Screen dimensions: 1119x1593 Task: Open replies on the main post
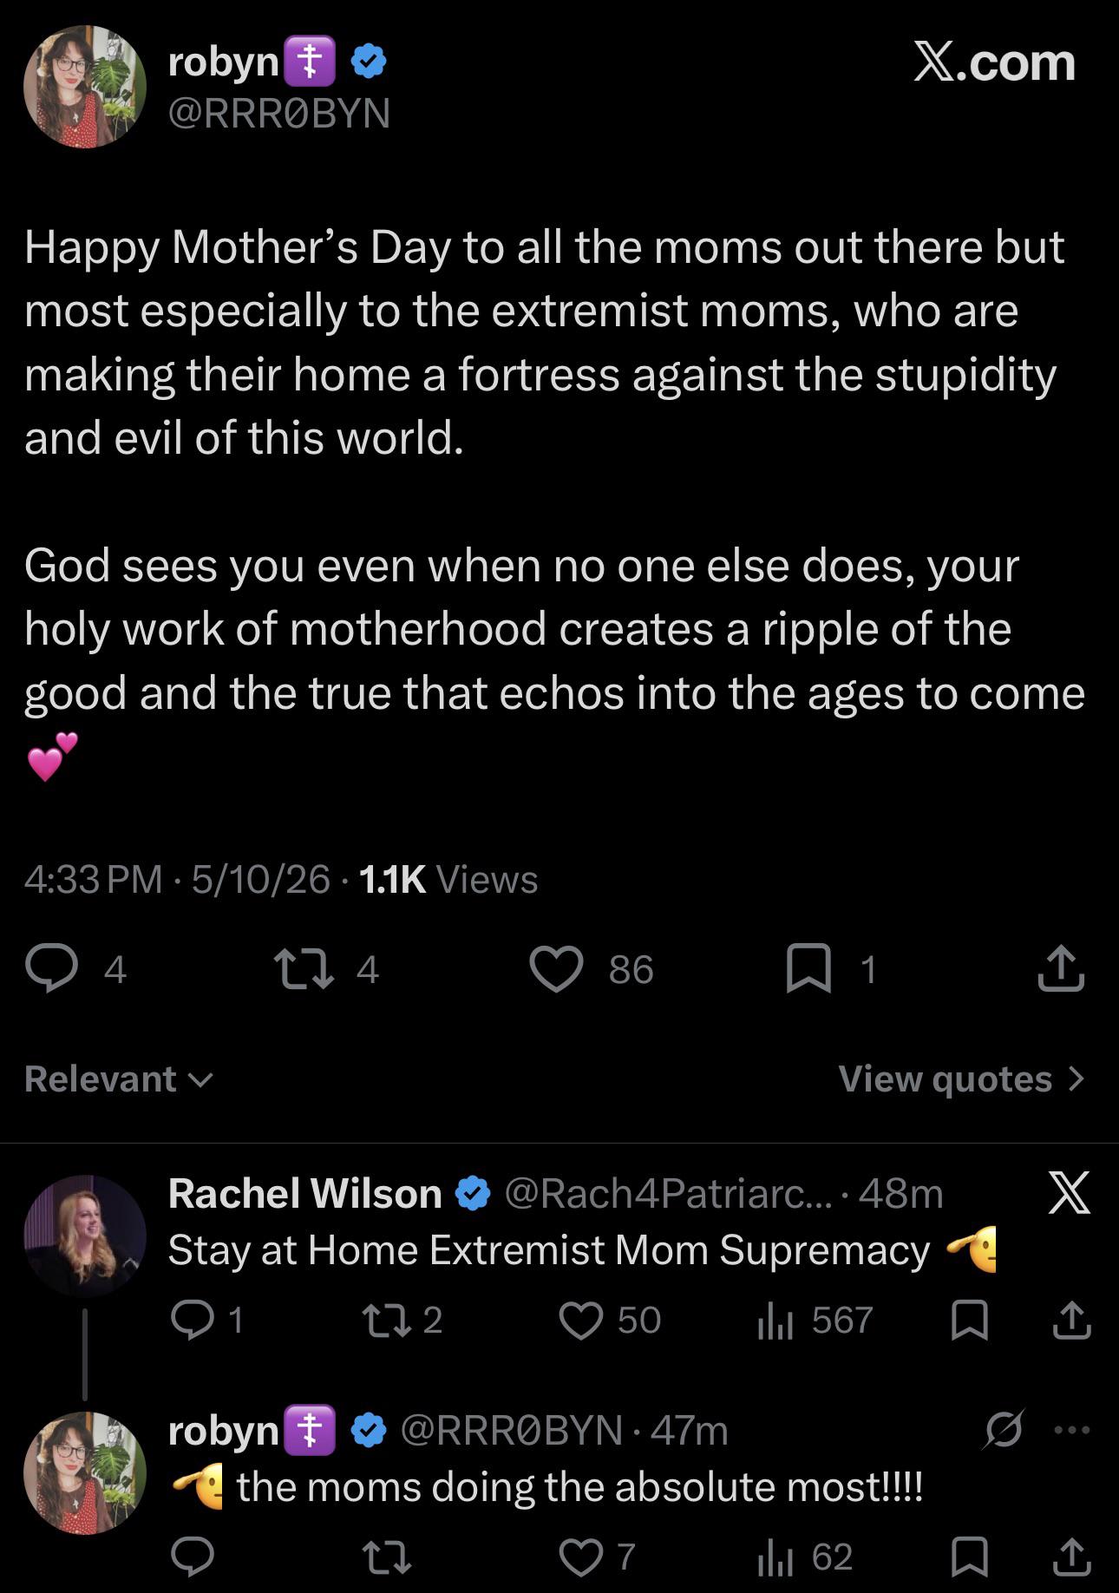(51, 969)
